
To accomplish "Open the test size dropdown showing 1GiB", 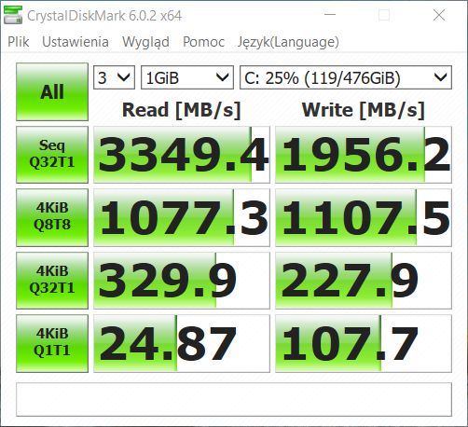I will 187,77.
